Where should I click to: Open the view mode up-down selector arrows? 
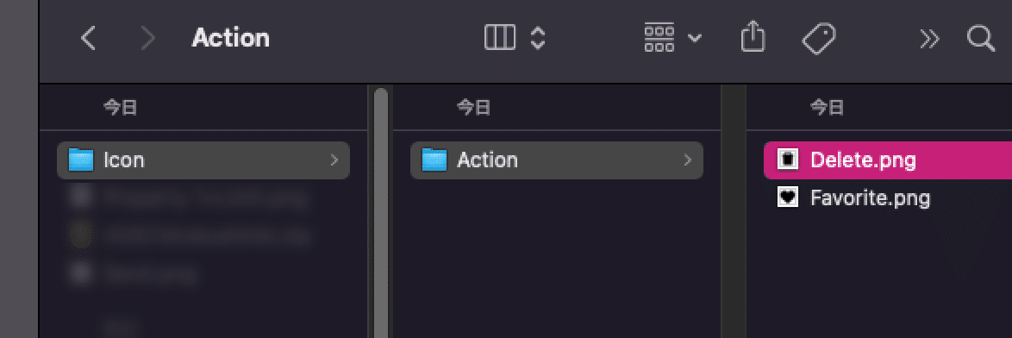[538, 38]
